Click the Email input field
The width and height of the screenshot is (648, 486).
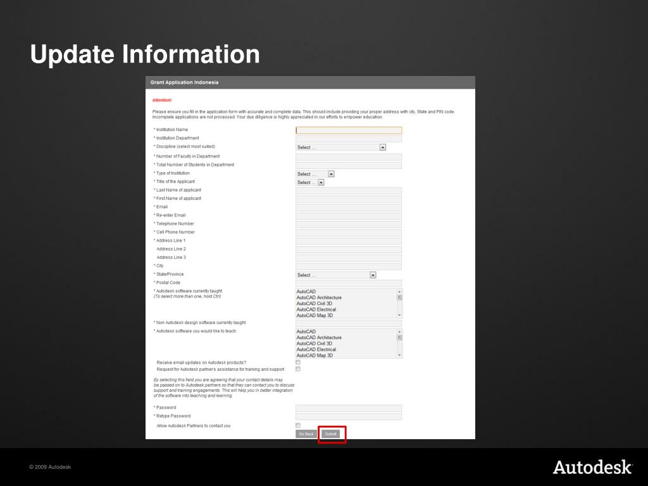coord(349,208)
